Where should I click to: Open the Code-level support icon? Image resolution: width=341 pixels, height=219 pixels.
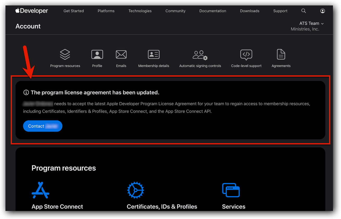point(246,55)
